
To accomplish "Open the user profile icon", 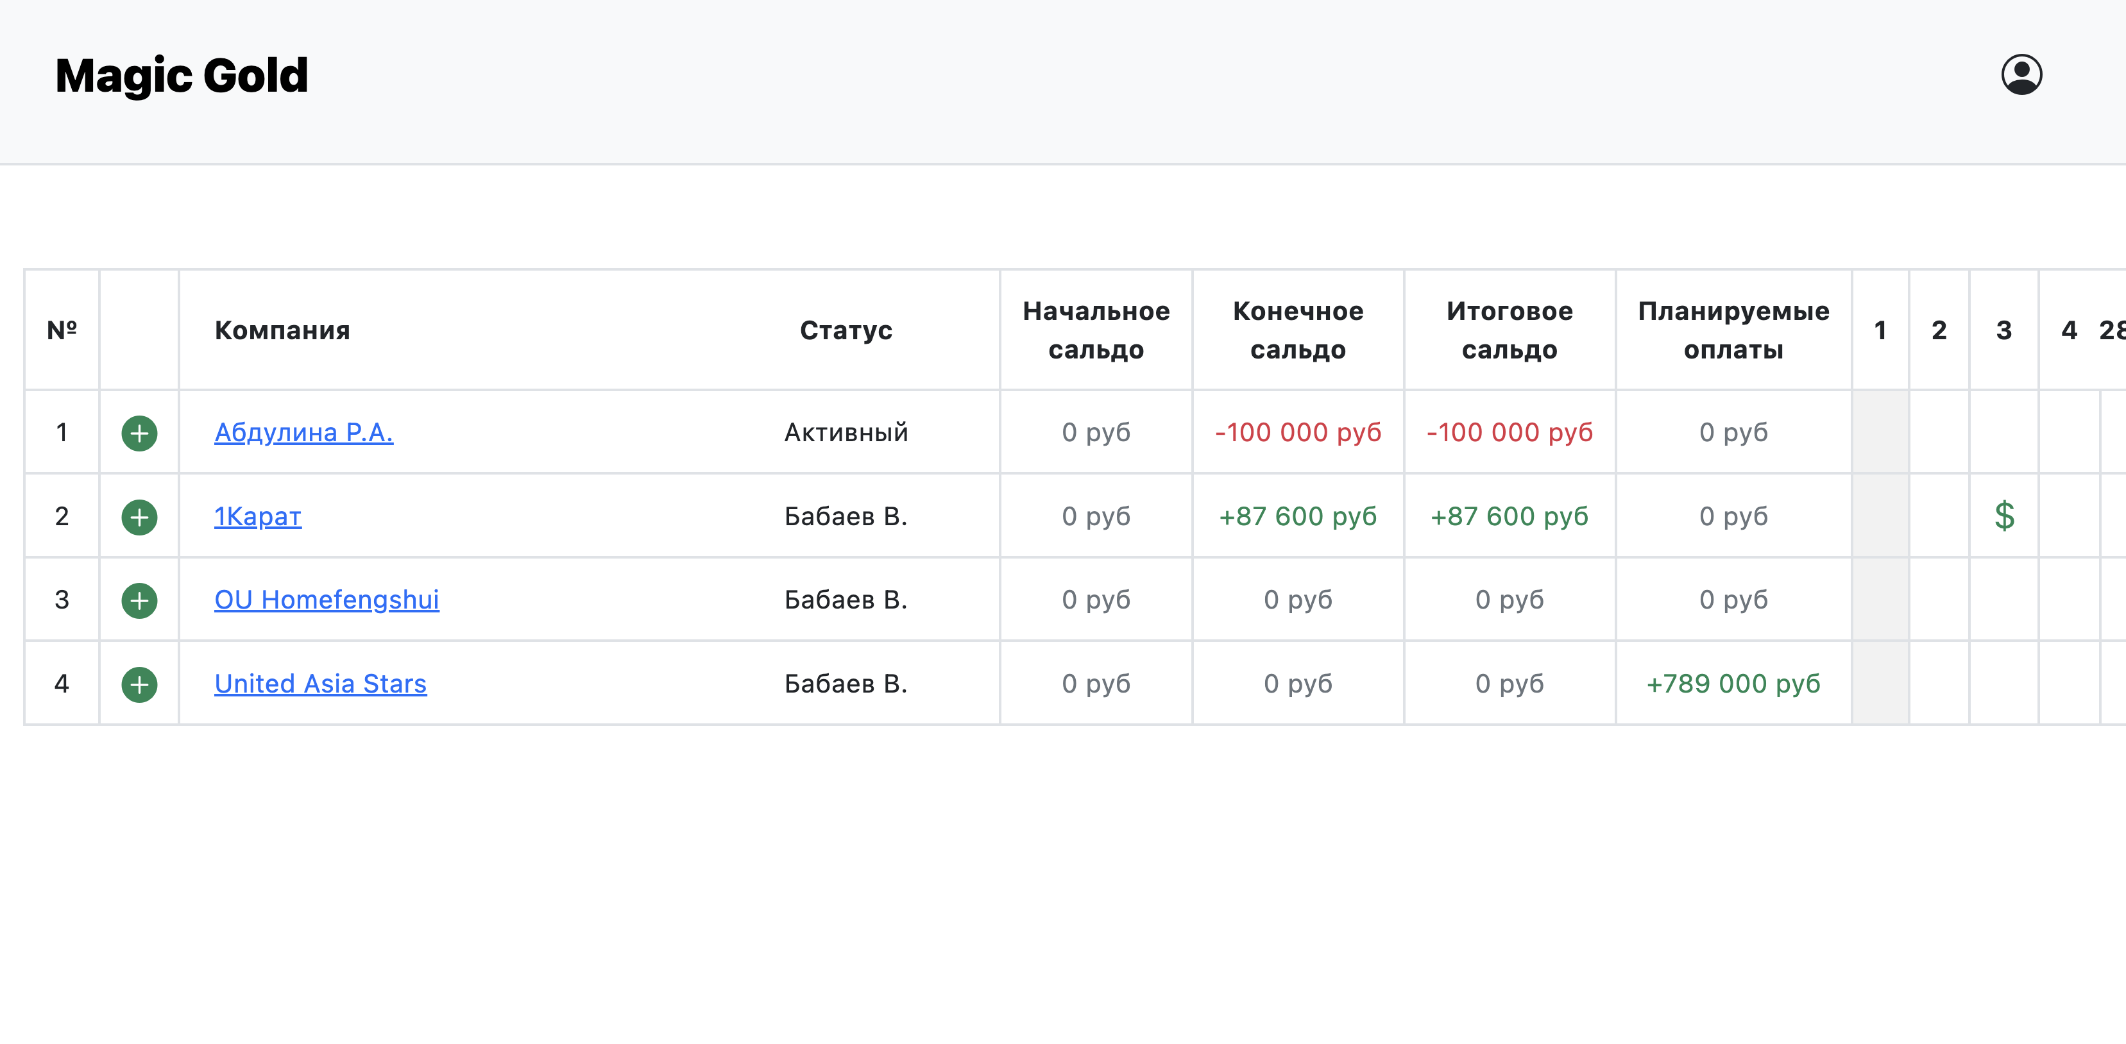I will coord(2020,75).
